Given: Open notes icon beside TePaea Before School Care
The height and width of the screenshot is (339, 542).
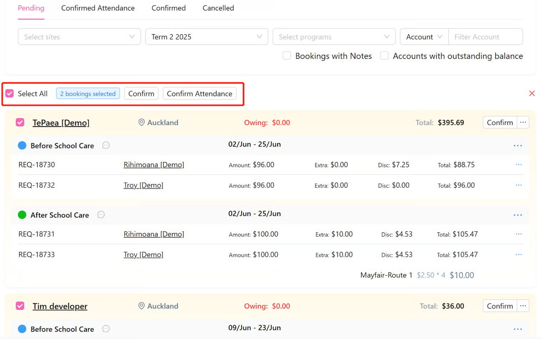Looking at the screenshot, I should 106,145.
